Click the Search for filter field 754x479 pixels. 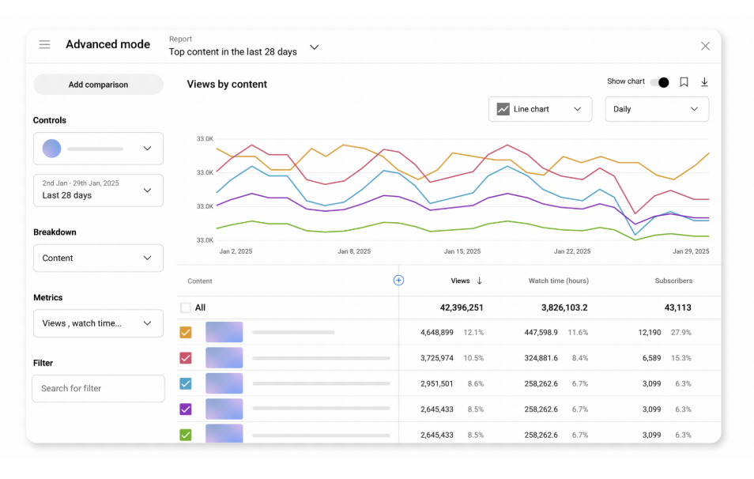98,388
